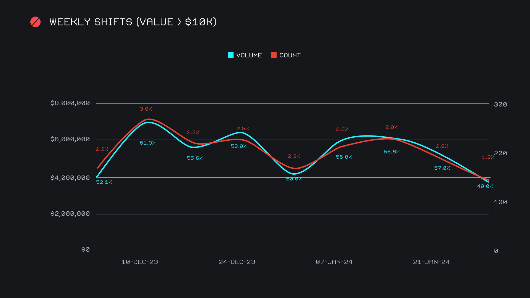Click the 61.3% volume data label
This screenshot has height=298, width=530.
click(x=147, y=143)
